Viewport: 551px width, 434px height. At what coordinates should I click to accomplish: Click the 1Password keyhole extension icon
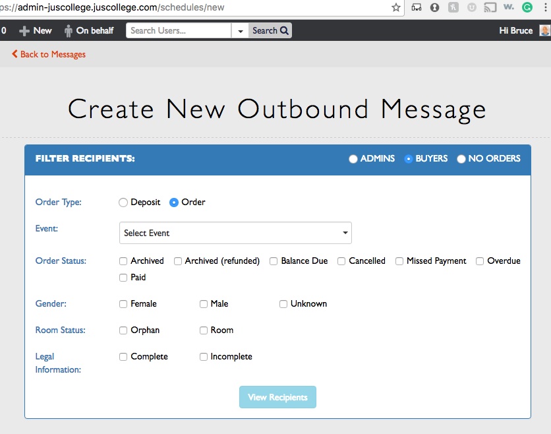(x=434, y=7)
